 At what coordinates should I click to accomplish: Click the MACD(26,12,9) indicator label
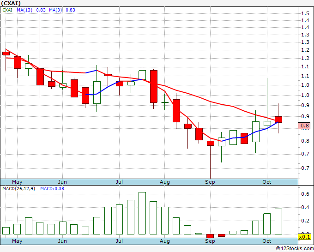[18, 189]
